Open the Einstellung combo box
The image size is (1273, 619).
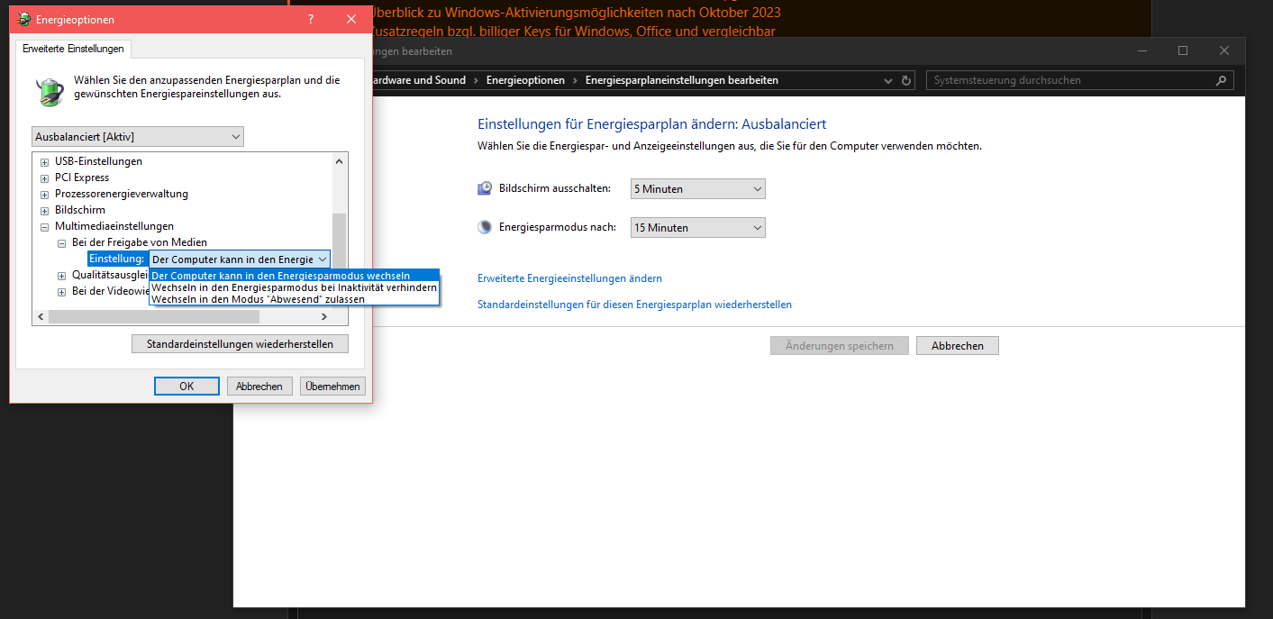tap(240, 259)
